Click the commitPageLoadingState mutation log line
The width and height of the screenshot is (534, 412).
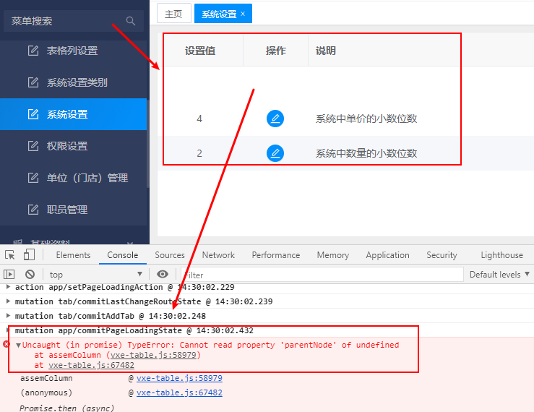click(x=134, y=330)
